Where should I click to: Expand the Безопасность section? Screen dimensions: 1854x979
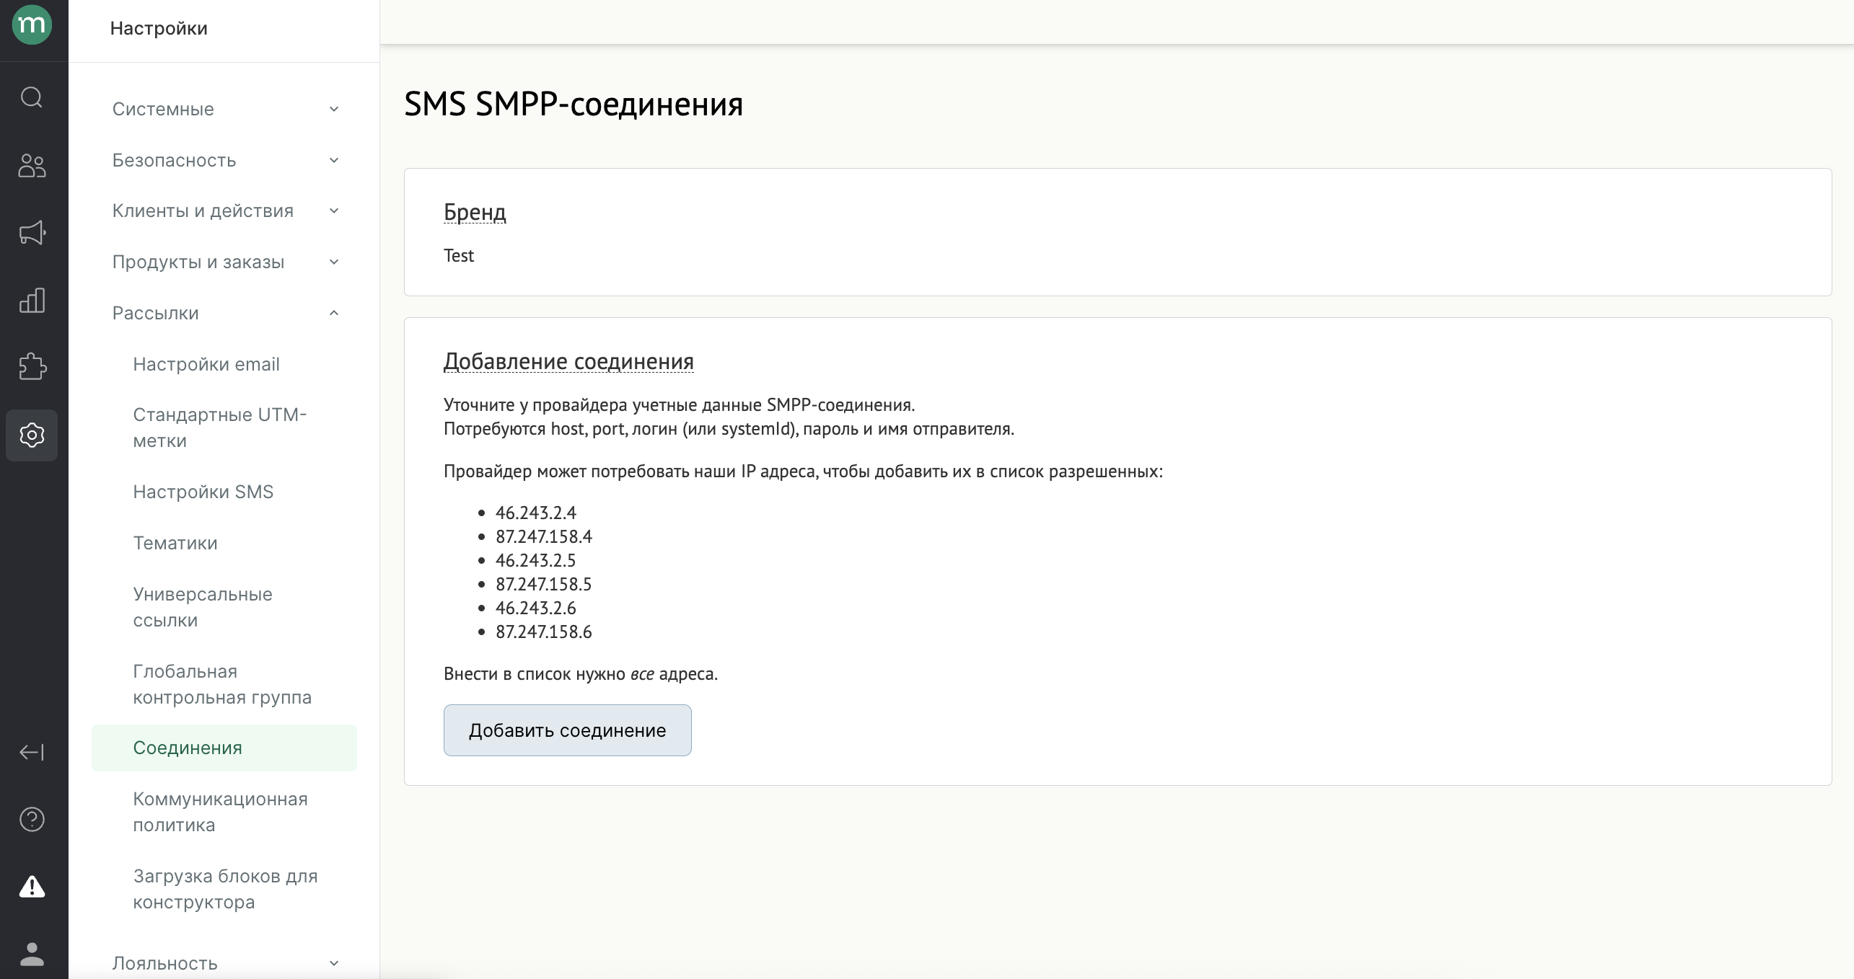coord(224,160)
